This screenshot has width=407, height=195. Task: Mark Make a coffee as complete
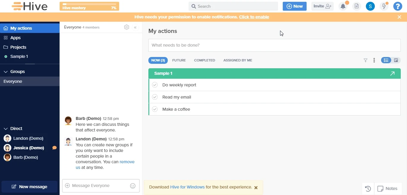click(x=155, y=109)
